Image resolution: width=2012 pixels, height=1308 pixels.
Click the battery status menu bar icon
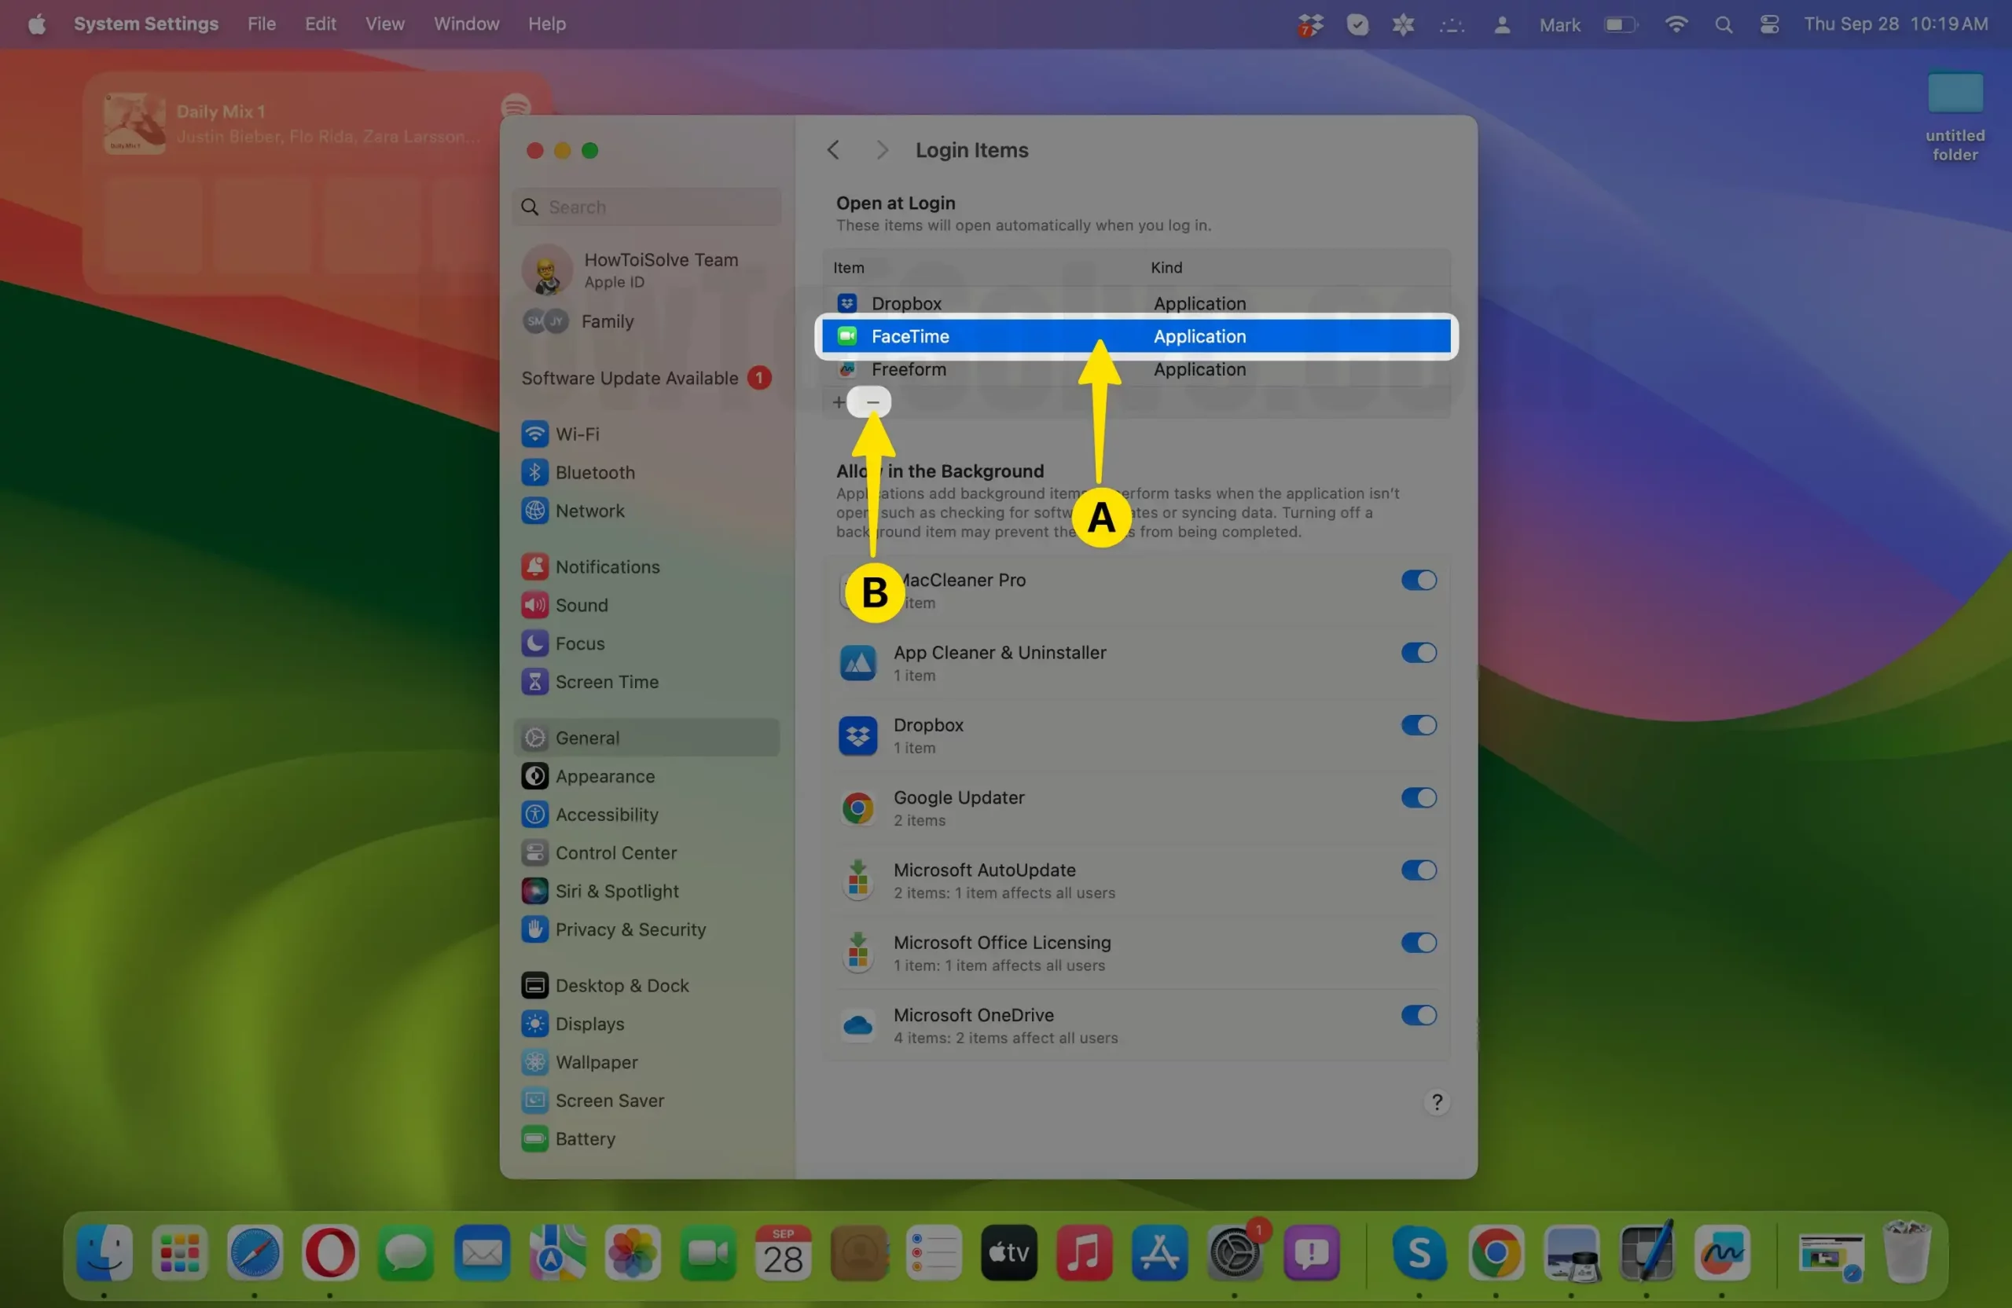[1621, 24]
